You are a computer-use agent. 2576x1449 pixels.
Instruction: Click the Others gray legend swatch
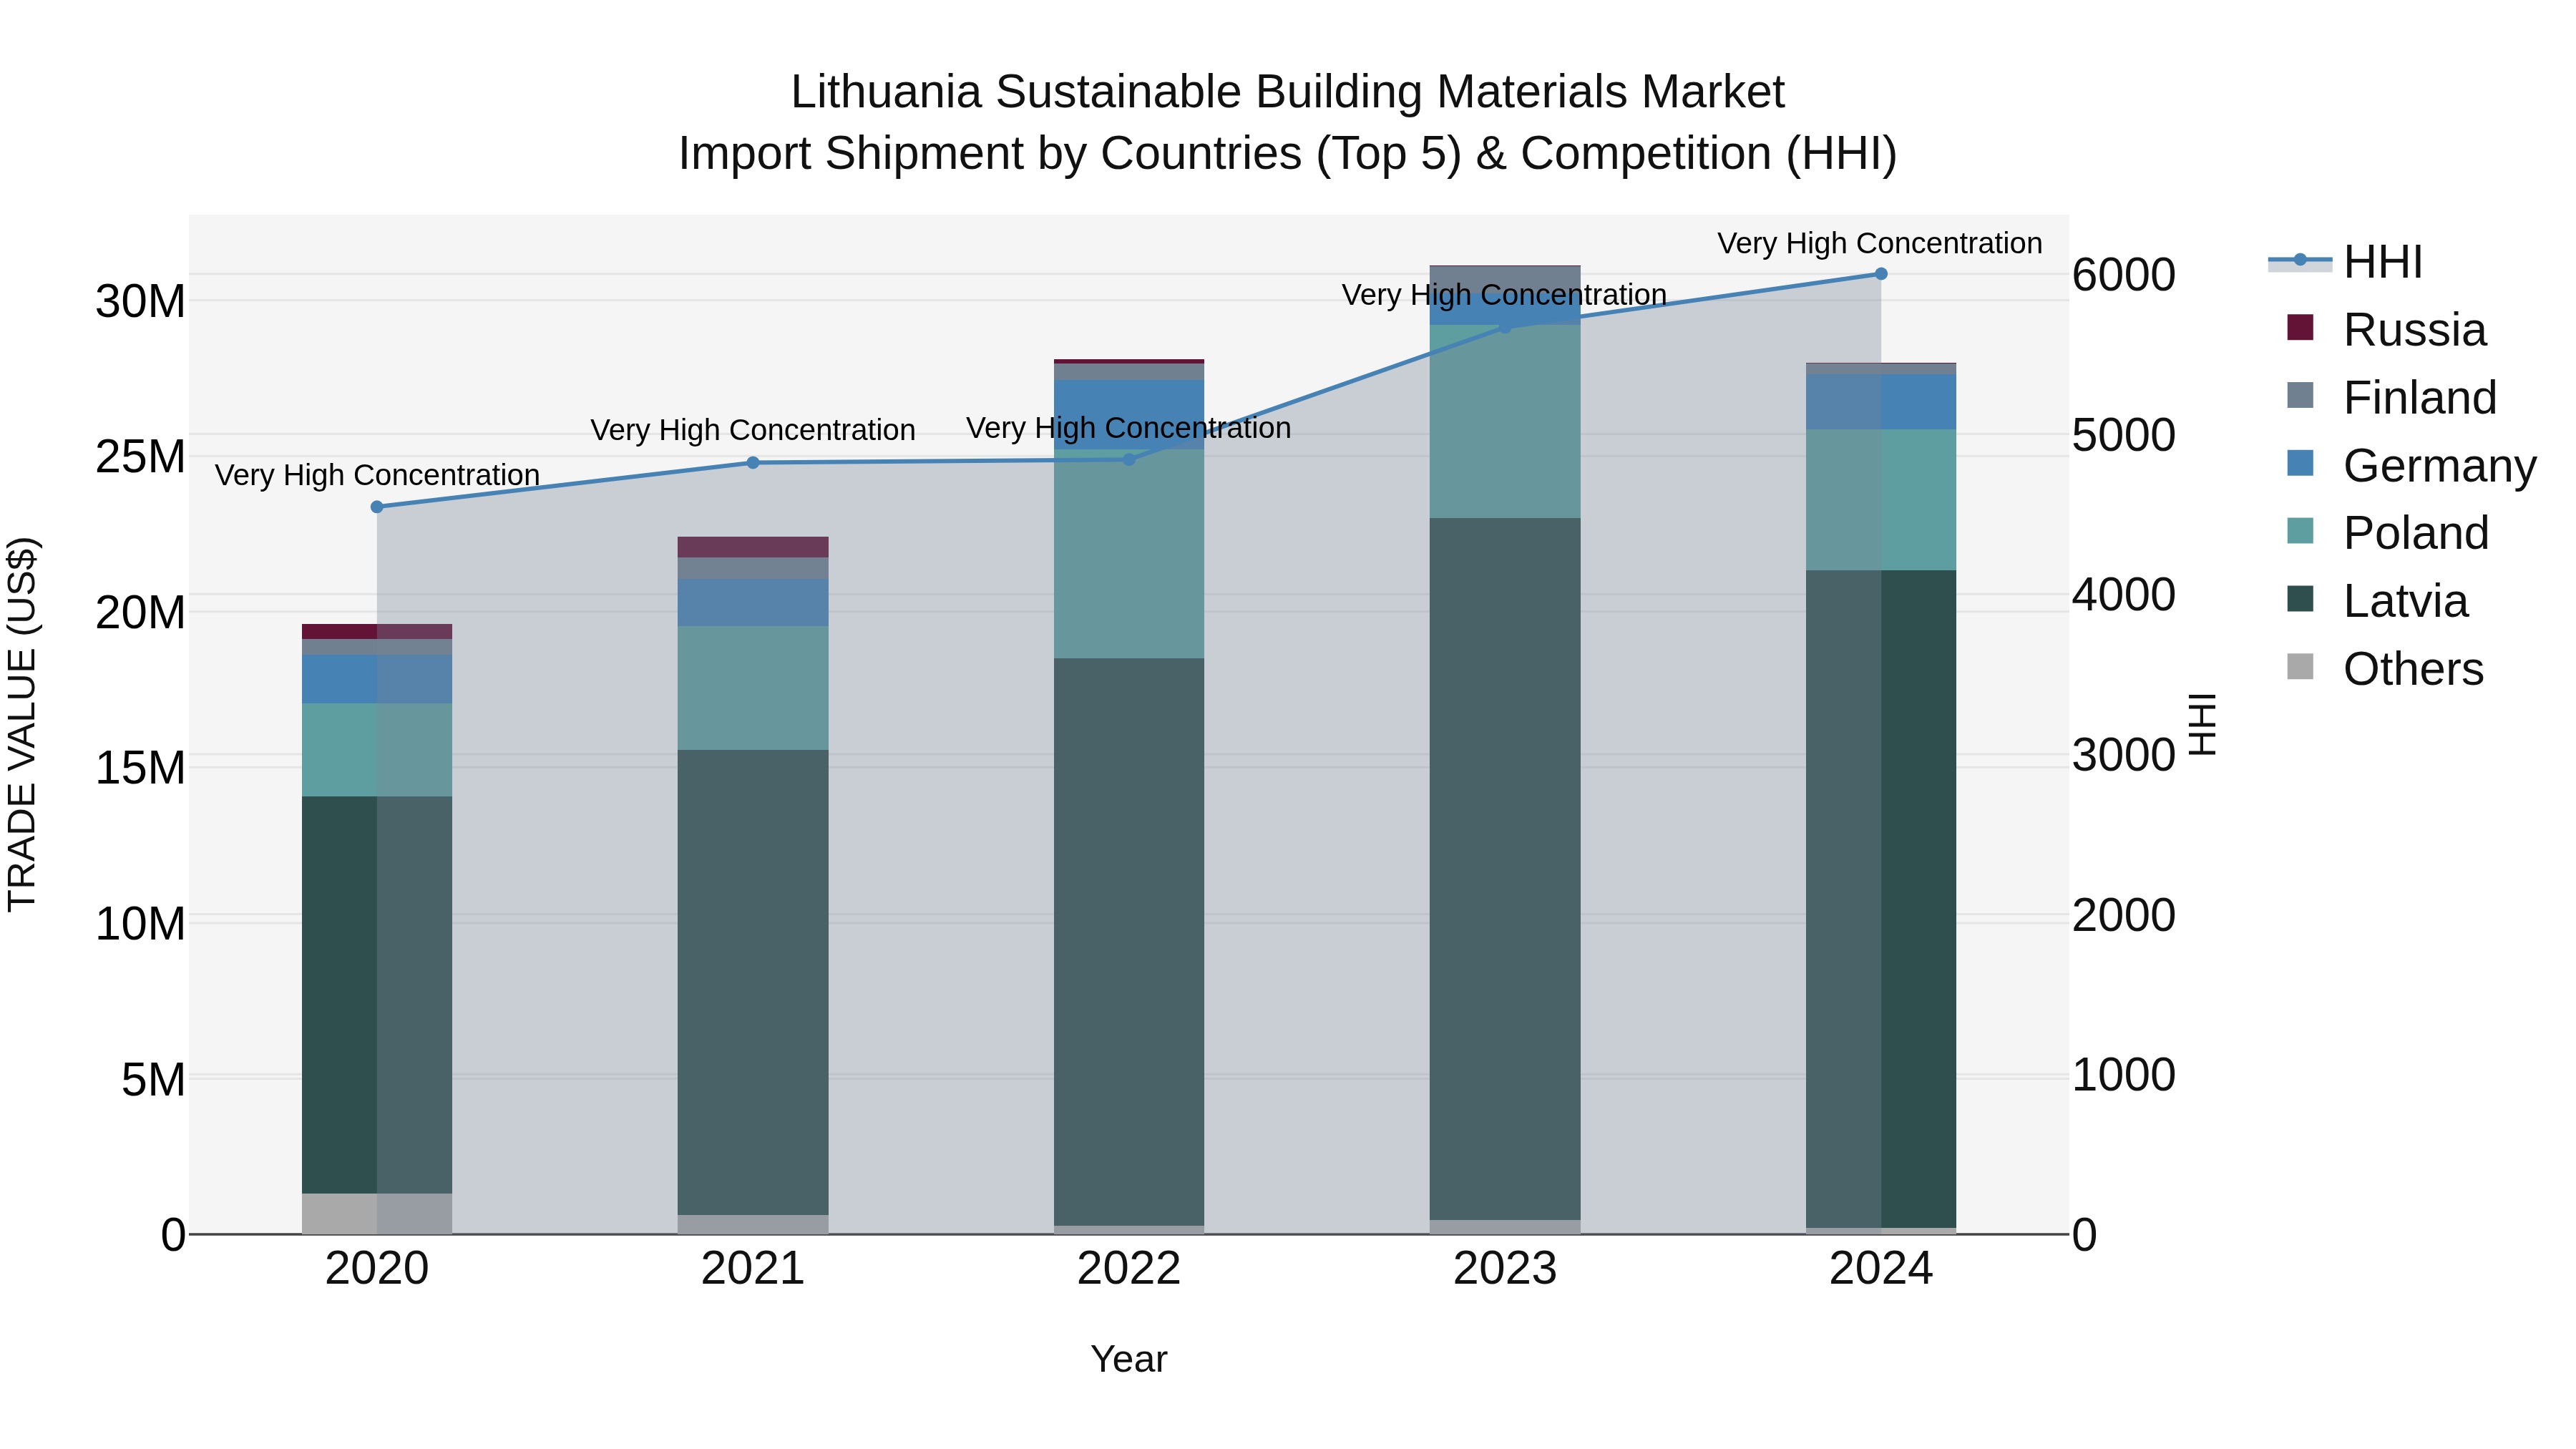point(2300,666)
